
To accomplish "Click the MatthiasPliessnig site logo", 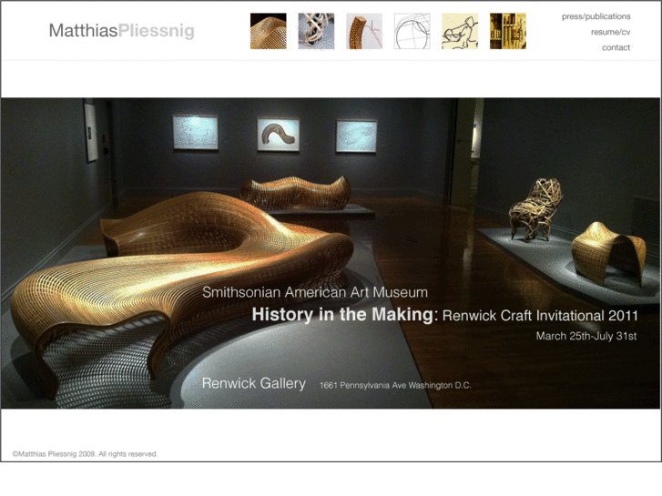I will [122, 31].
